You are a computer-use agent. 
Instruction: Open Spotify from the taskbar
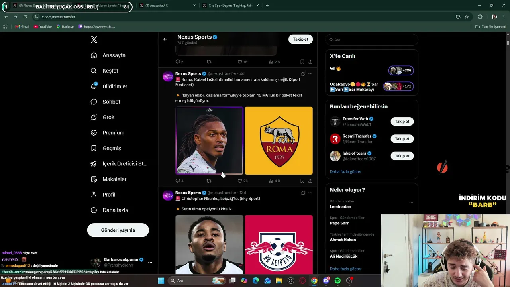[337, 281]
